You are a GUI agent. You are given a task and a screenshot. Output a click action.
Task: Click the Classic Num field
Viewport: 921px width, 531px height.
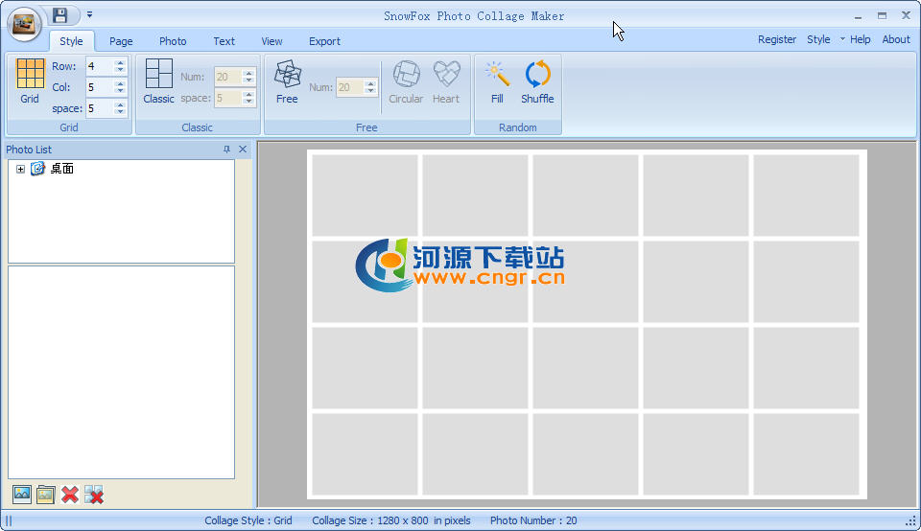(228, 77)
